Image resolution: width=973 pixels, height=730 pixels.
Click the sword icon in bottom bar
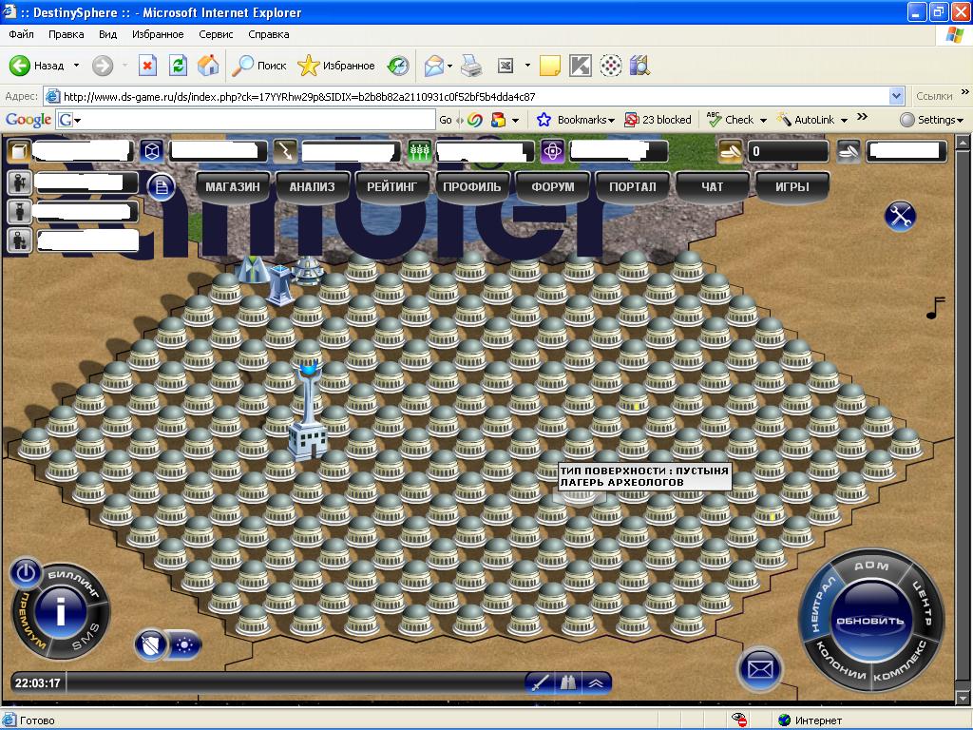tap(539, 682)
